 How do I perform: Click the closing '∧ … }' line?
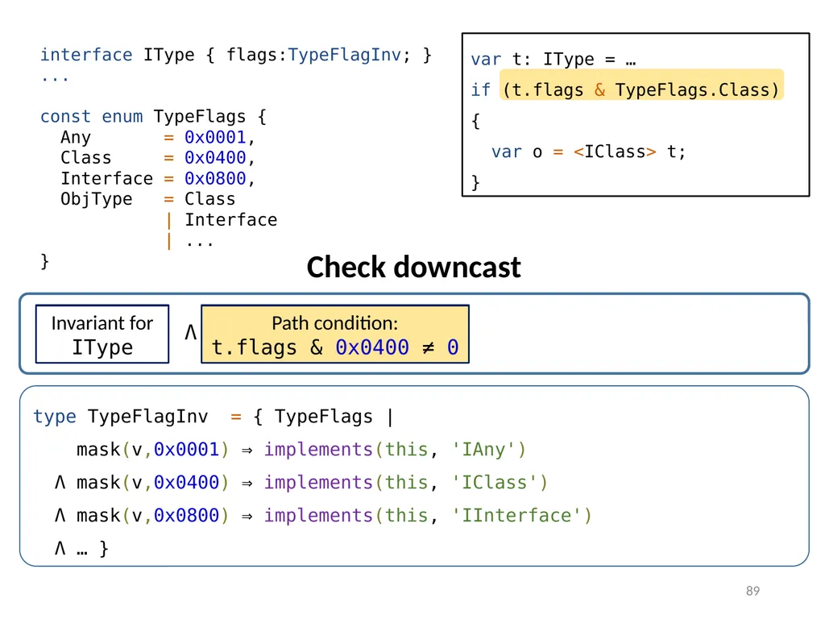[81, 548]
